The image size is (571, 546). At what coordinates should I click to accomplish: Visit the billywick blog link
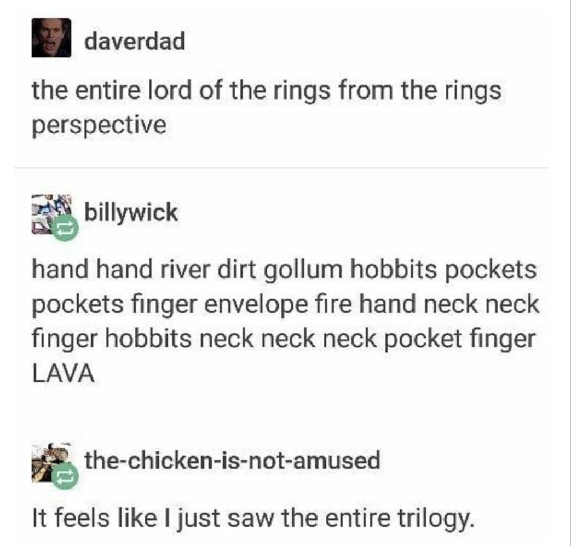point(131,212)
